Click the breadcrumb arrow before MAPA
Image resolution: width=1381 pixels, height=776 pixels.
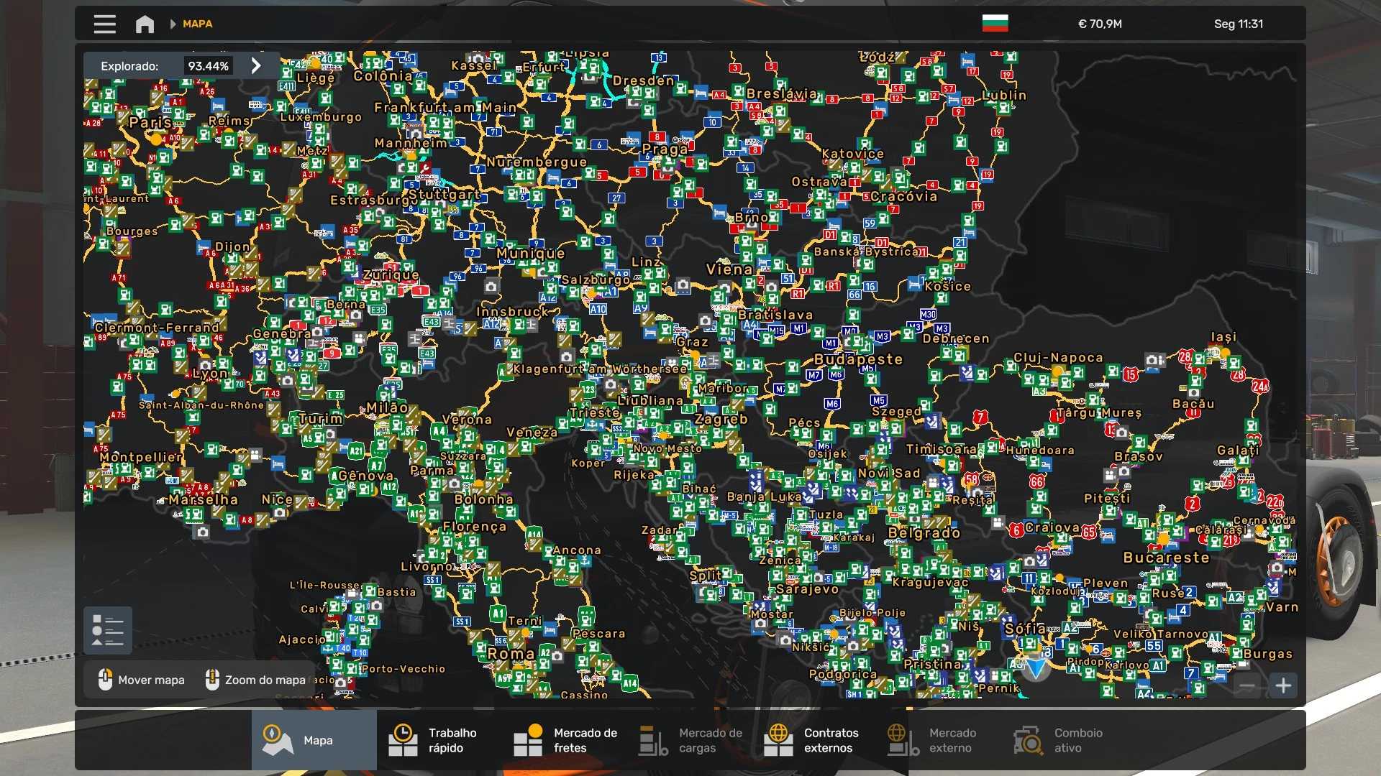click(x=173, y=24)
